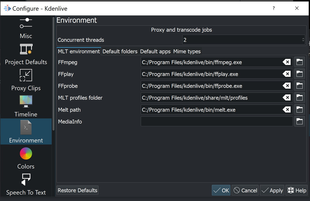
Task: Browse for the FFplay executable
Action: click(299, 74)
